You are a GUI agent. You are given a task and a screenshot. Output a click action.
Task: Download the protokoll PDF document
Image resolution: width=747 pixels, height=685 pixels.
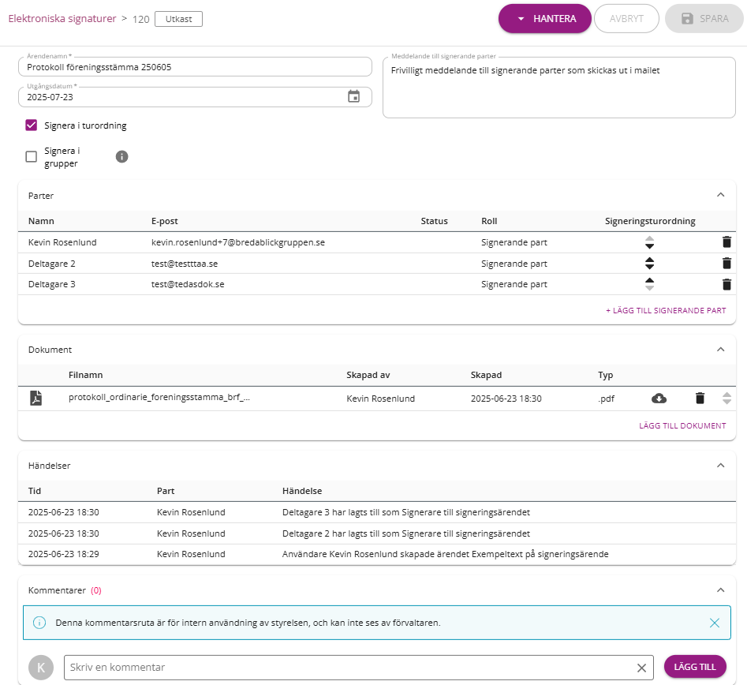(659, 398)
